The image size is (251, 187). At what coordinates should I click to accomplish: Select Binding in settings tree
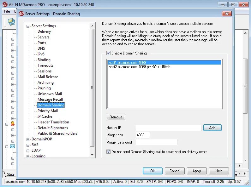44,60
